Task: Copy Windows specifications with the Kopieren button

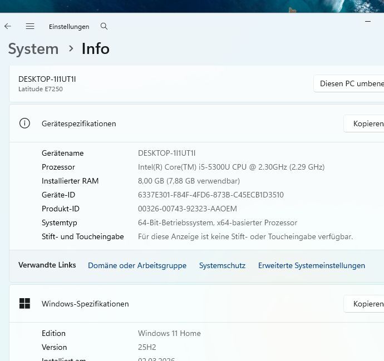Action: click(x=367, y=304)
